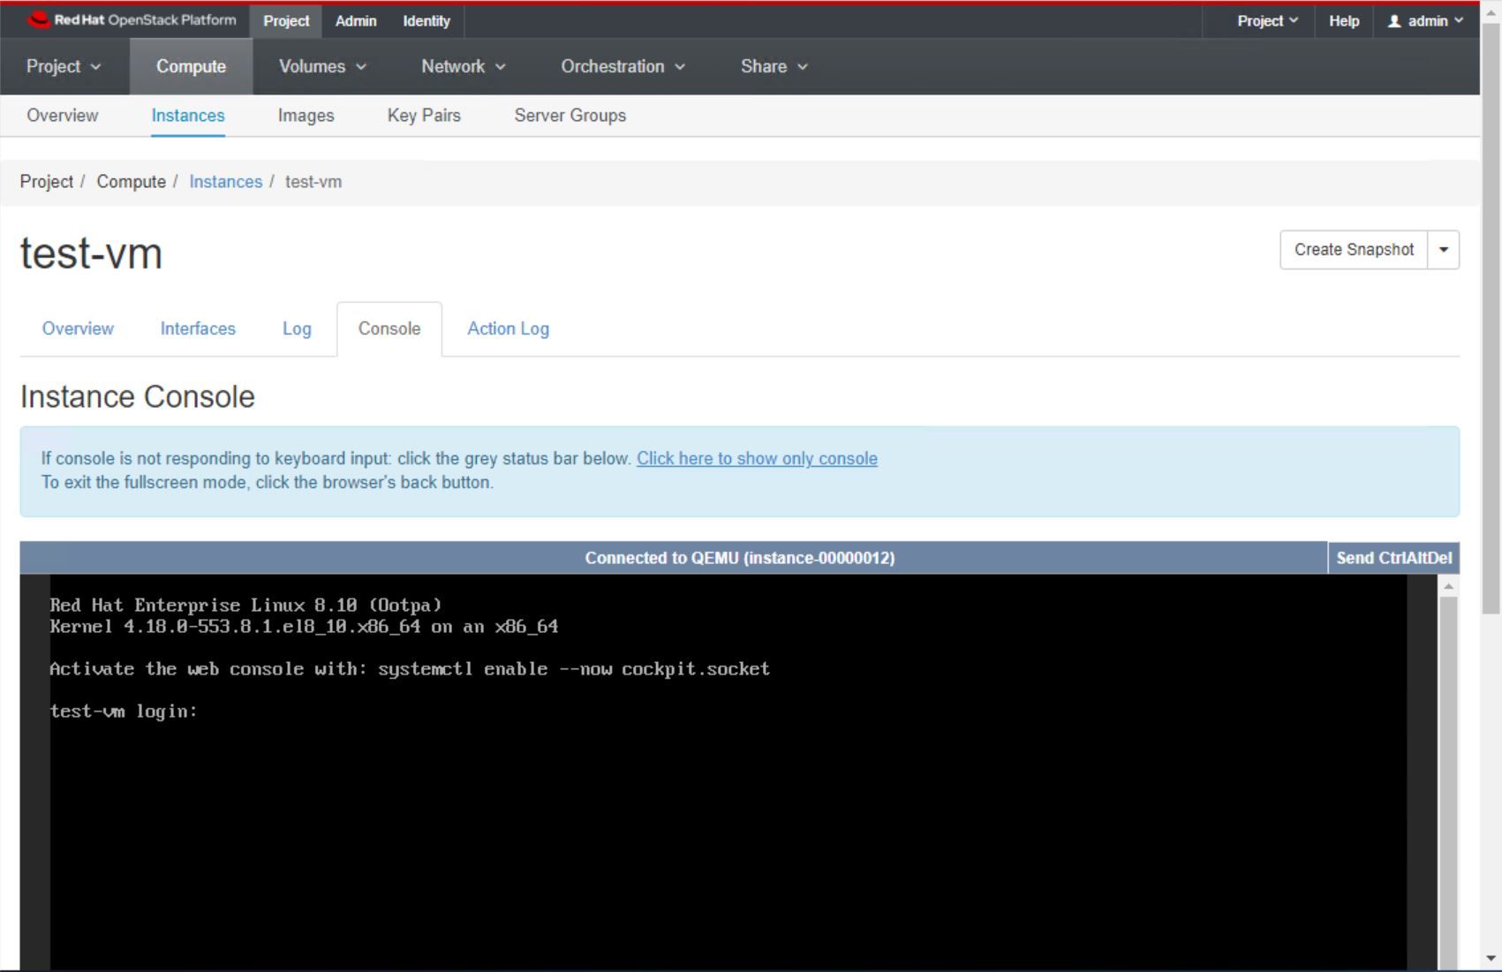
Task: Go to the Key Pairs subtab
Action: (x=424, y=116)
